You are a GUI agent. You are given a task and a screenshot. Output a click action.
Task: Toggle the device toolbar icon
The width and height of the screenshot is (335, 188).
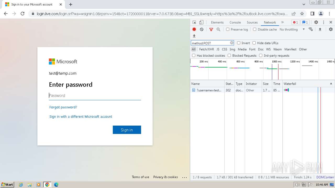pyautogui.click(x=201, y=22)
